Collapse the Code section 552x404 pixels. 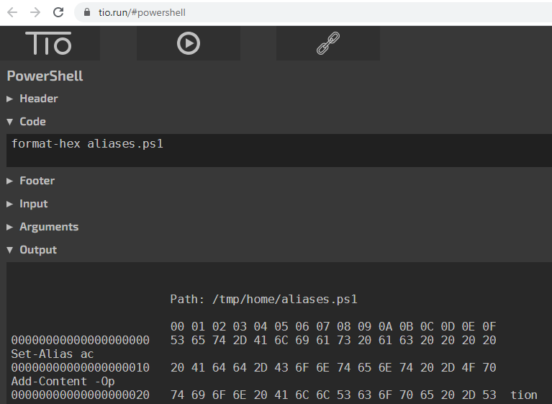32,122
